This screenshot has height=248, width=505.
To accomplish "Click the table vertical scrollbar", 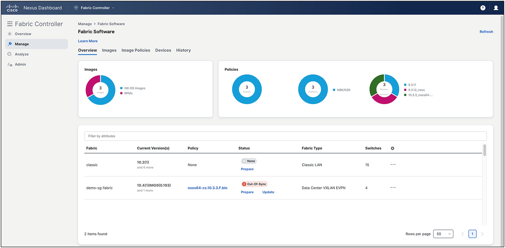I will click(x=484, y=150).
